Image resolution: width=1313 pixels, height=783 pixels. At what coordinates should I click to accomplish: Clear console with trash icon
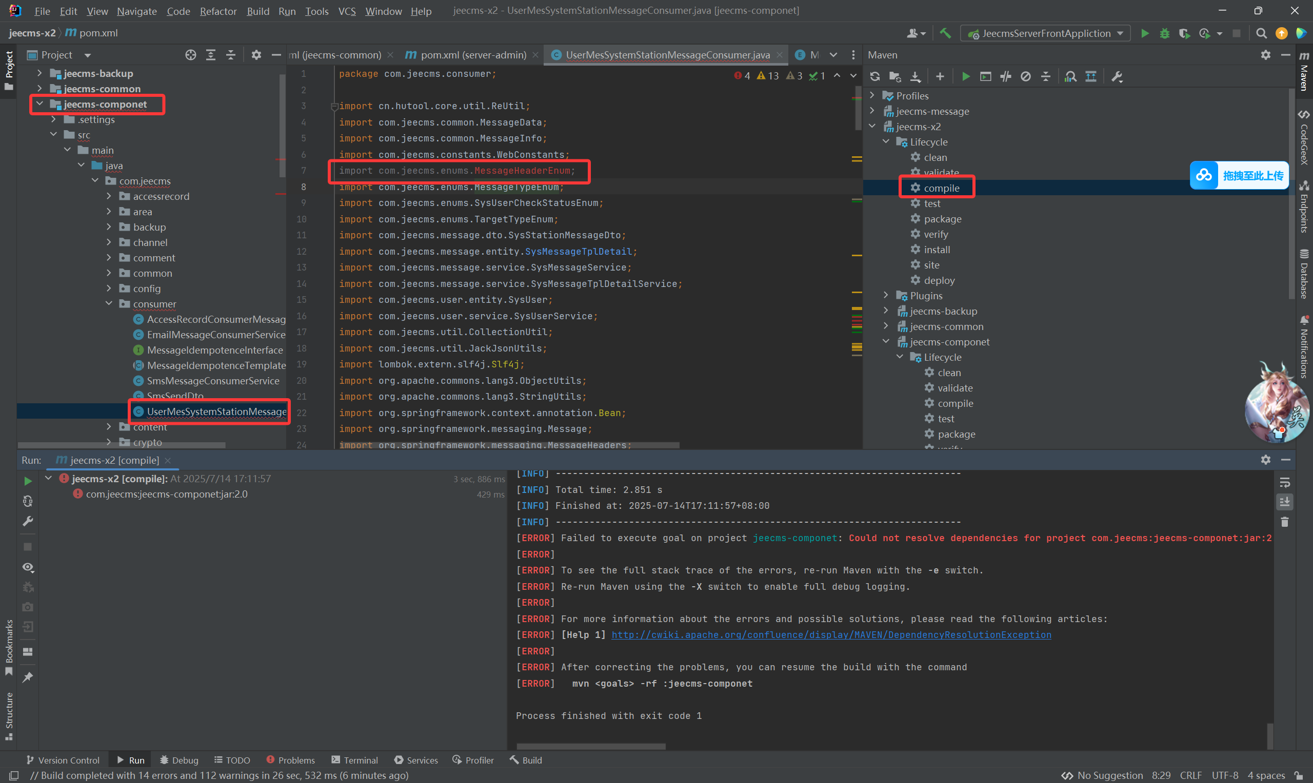point(1284,522)
